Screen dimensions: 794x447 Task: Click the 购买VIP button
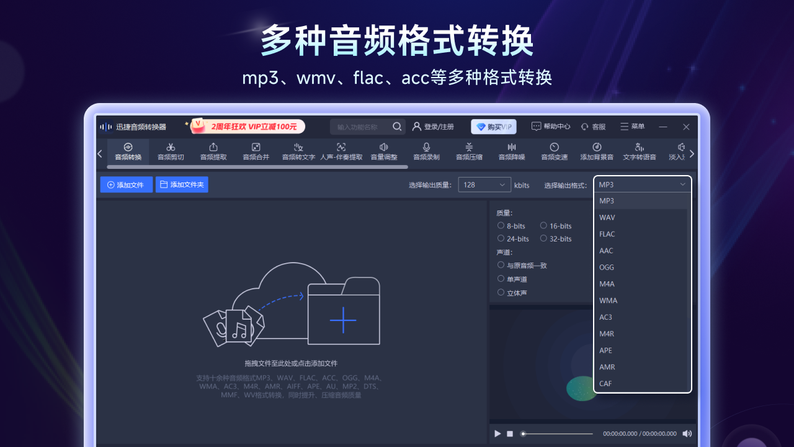coord(493,127)
